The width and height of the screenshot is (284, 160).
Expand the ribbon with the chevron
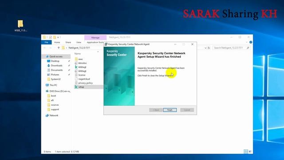point(247,42)
